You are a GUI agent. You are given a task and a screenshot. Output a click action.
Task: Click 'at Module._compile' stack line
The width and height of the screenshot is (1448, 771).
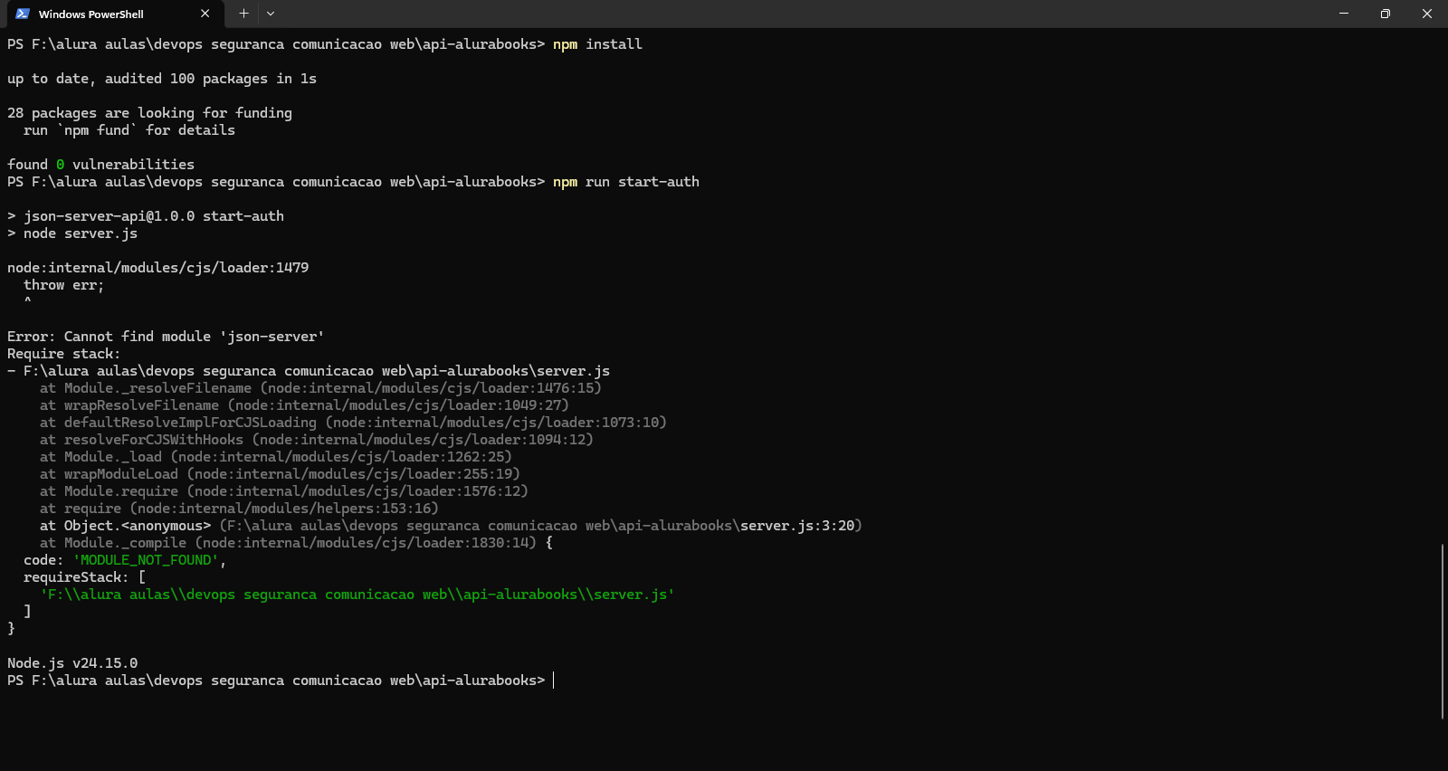click(296, 543)
